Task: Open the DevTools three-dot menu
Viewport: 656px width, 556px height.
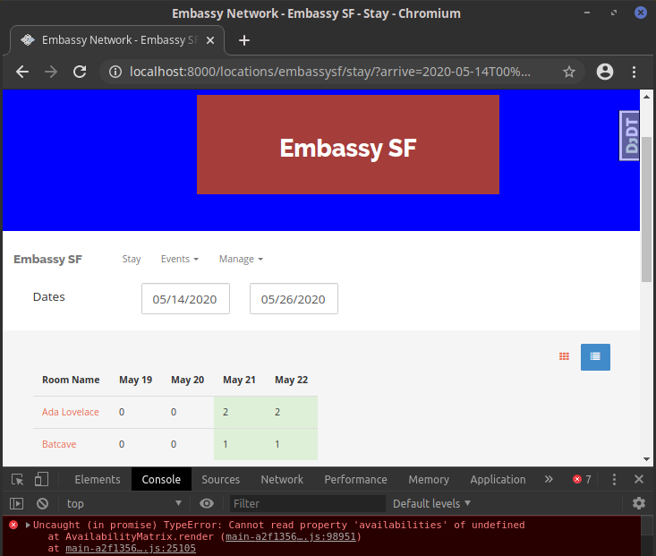Action: (614, 480)
